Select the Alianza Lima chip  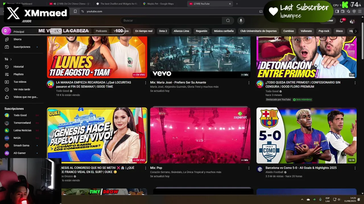181,31
